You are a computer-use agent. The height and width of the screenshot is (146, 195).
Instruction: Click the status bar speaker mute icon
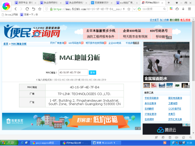(x=176, y=138)
